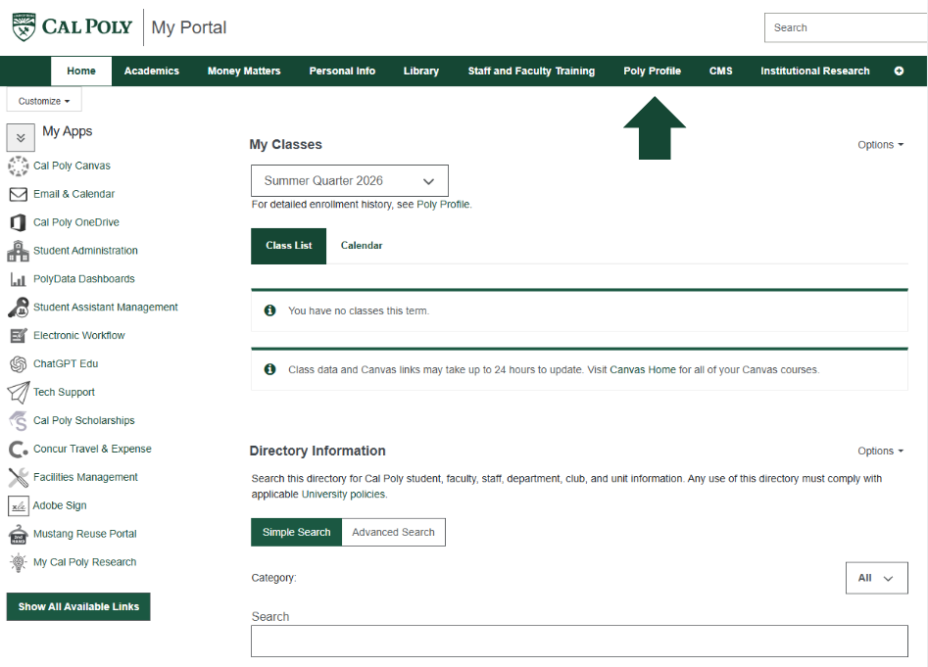928x667 pixels.
Task: Open the CMS tab
Action: pyautogui.click(x=721, y=71)
